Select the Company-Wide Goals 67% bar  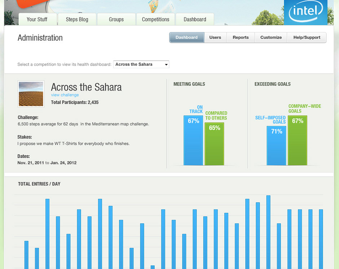[298, 141]
